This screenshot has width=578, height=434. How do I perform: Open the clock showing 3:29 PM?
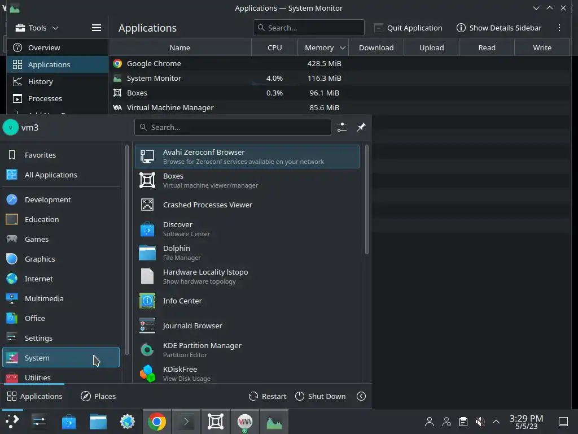(526, 422)
